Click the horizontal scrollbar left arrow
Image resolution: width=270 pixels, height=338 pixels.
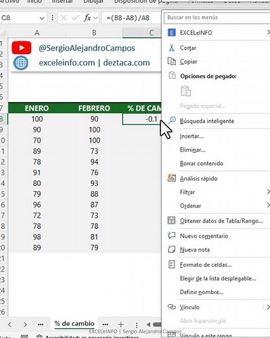point(149,324)
